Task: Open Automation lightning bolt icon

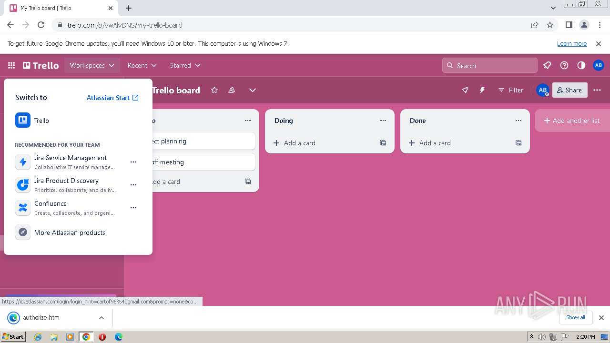Action: pyautogui.click(x=482, y=90)
